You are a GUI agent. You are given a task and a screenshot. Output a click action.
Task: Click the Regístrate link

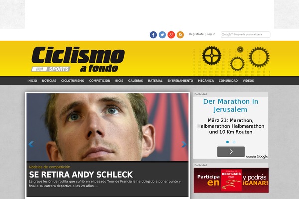pos(196,34)
